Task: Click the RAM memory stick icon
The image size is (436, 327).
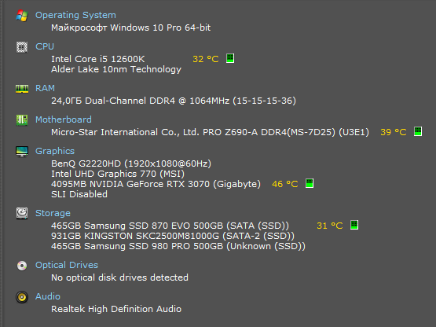Action: coord(22,89)
